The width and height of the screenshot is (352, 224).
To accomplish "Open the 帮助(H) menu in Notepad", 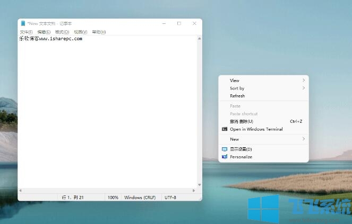I will (x=99, y=32).
